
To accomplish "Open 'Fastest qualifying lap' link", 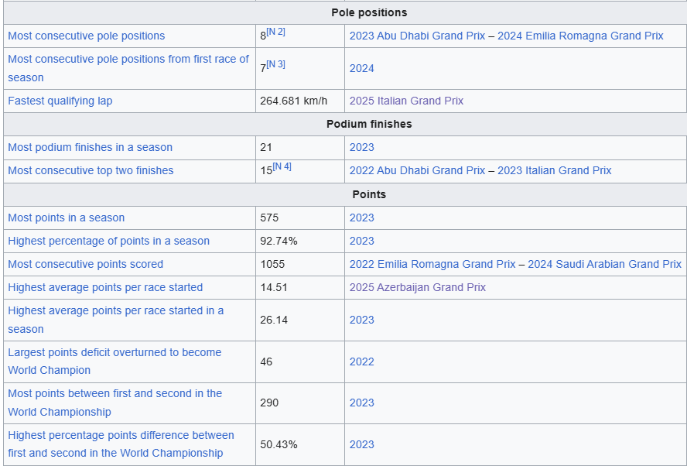I will tap(60, 101).
